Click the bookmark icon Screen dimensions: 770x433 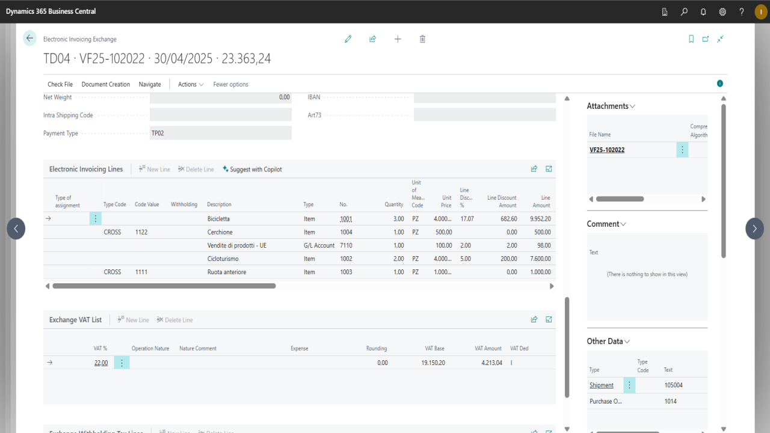pos(691,39)
